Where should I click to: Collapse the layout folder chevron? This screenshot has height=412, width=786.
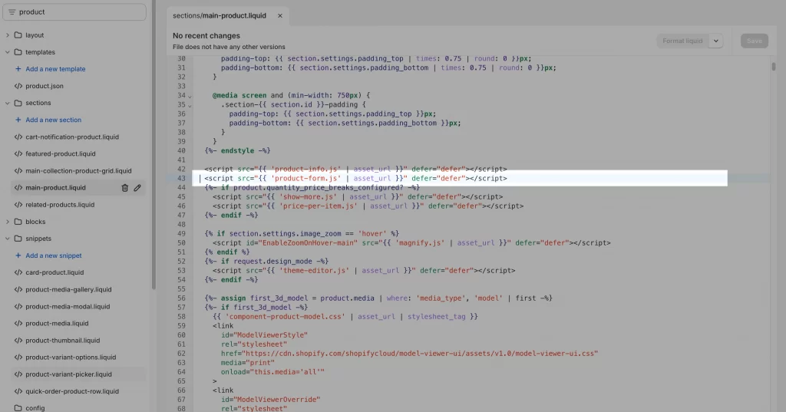8,35
